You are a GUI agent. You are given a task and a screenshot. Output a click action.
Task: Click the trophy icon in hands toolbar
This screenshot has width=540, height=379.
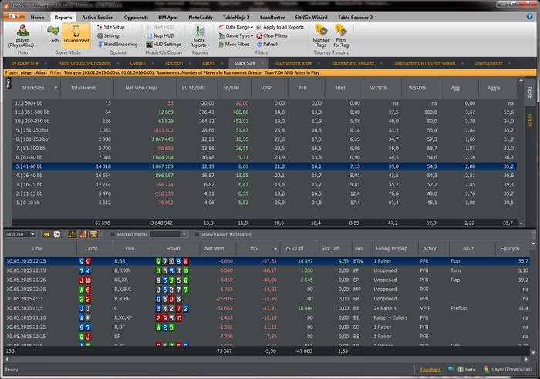(93, 234)
